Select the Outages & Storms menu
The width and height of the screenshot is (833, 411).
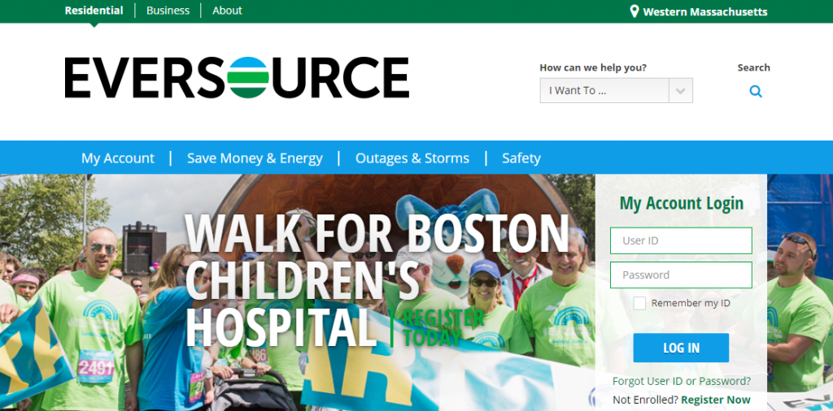pos(412,158)
